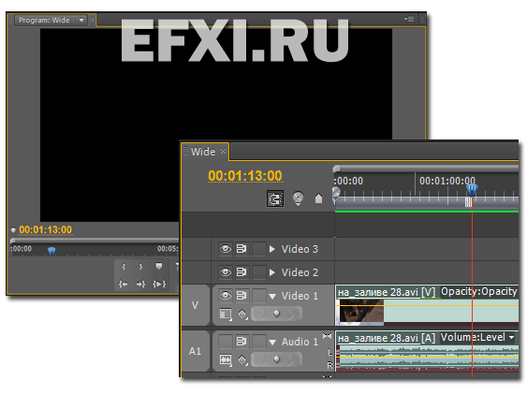Click Set Encore Chapter Marker icon
The image size is (527, 395).
click(x=298, y=198)
